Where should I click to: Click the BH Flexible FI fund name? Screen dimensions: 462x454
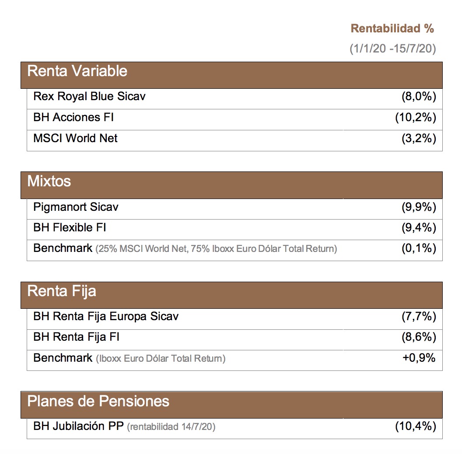(x=70, y=228)
